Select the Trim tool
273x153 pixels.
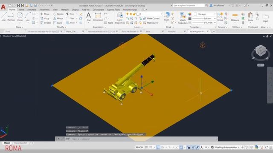click(x=70, y=14)
